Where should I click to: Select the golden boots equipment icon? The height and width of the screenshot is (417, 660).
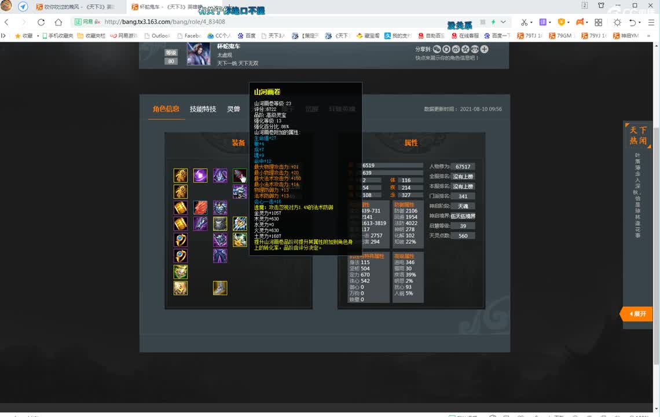220,288
